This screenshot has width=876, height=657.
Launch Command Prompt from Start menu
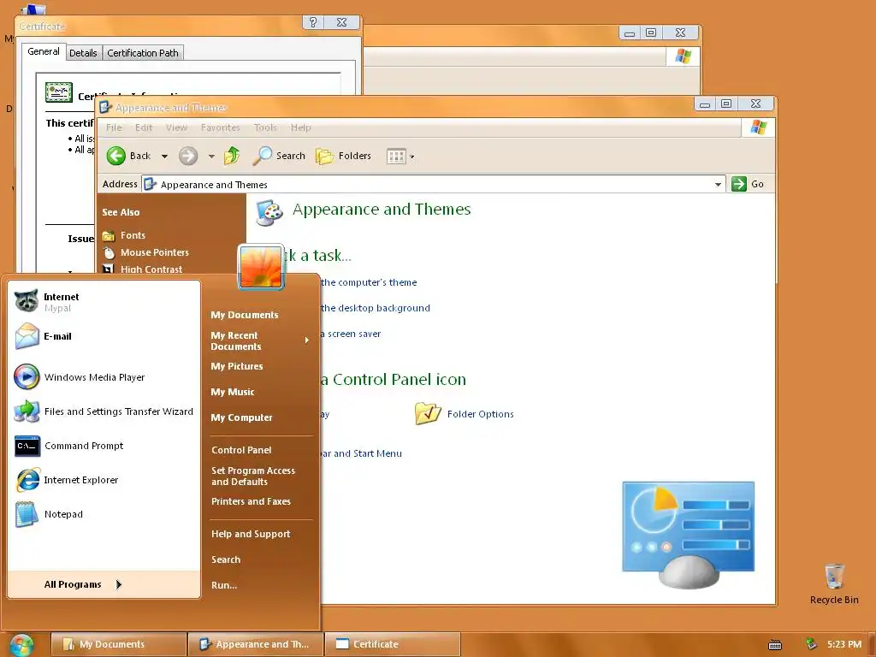pyautogui.click(x=68, y=446)
